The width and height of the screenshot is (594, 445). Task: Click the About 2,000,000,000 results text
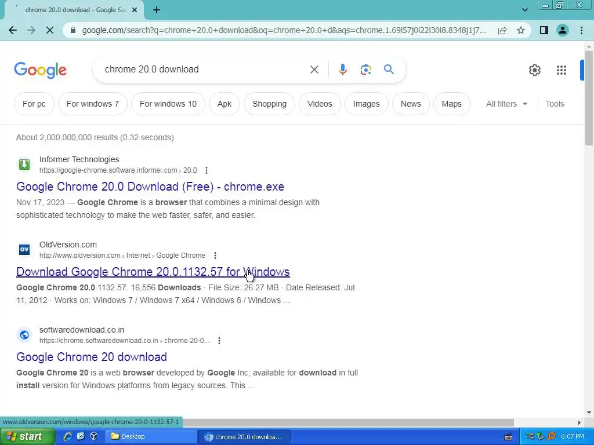click(95, 137)
